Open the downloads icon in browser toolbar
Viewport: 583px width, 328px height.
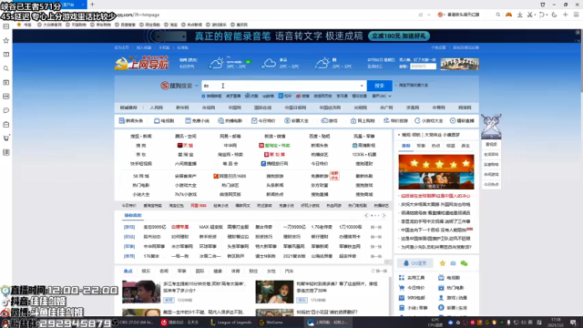coord(520,15)
